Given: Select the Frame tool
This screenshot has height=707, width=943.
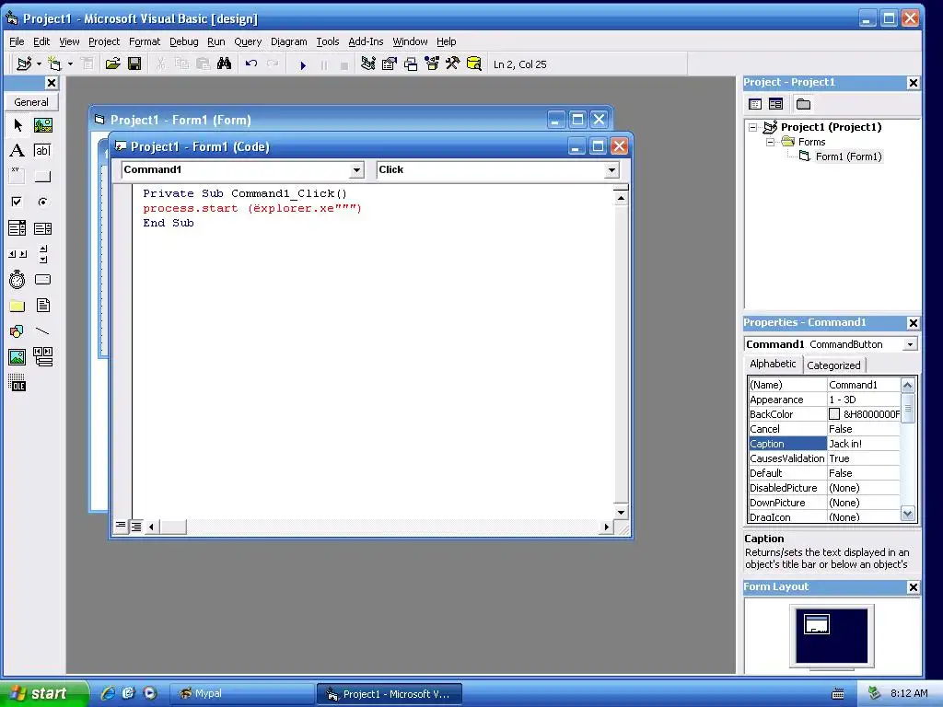Looking at the screenshot, I should pos(17,176).
